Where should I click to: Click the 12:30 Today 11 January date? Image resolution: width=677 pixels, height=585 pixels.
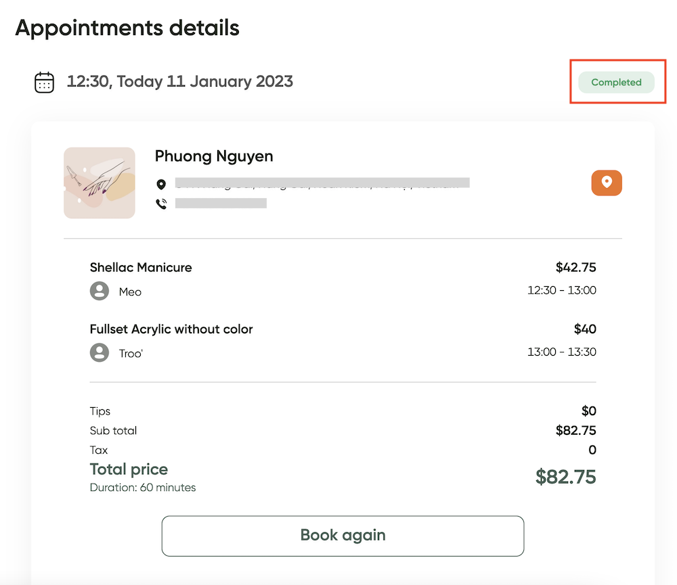pyautogui.click(x=179, y=82)
